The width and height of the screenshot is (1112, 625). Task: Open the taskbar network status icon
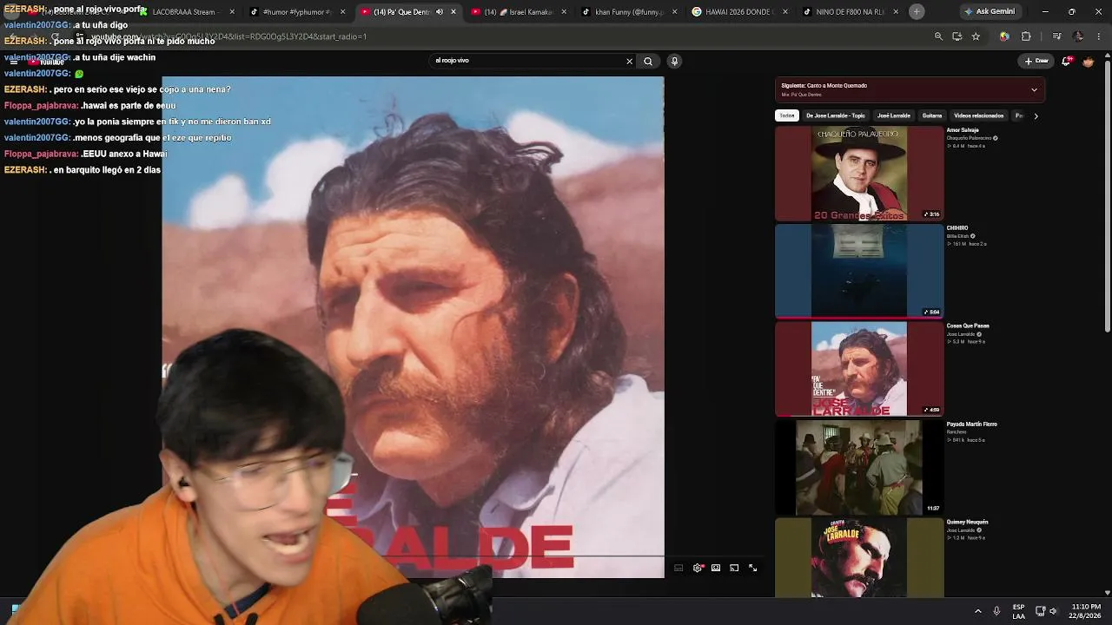point(1040,611)
